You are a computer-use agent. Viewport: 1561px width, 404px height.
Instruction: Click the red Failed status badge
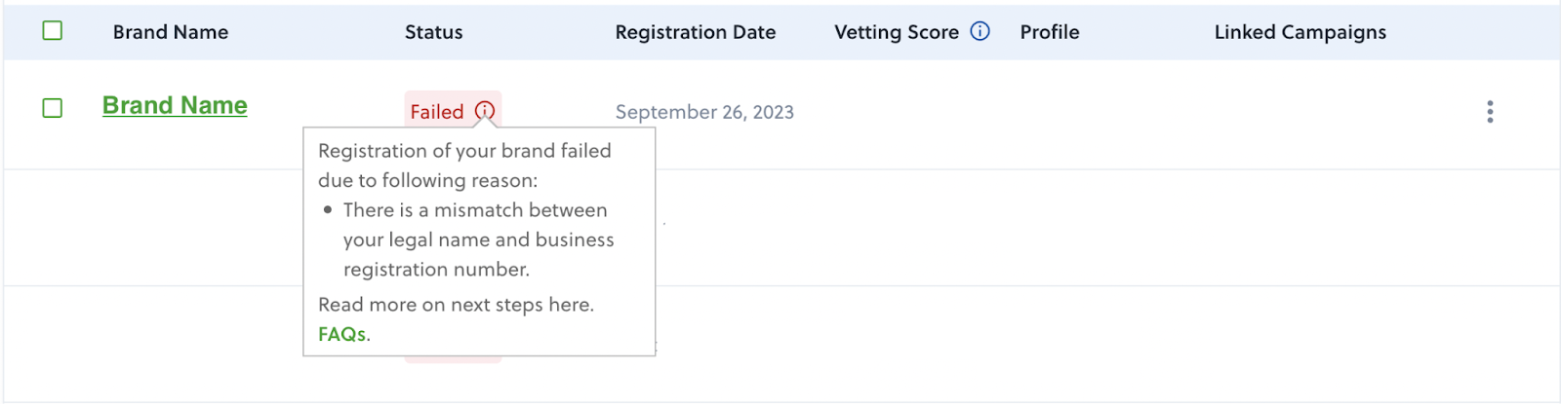click(436, 112)
